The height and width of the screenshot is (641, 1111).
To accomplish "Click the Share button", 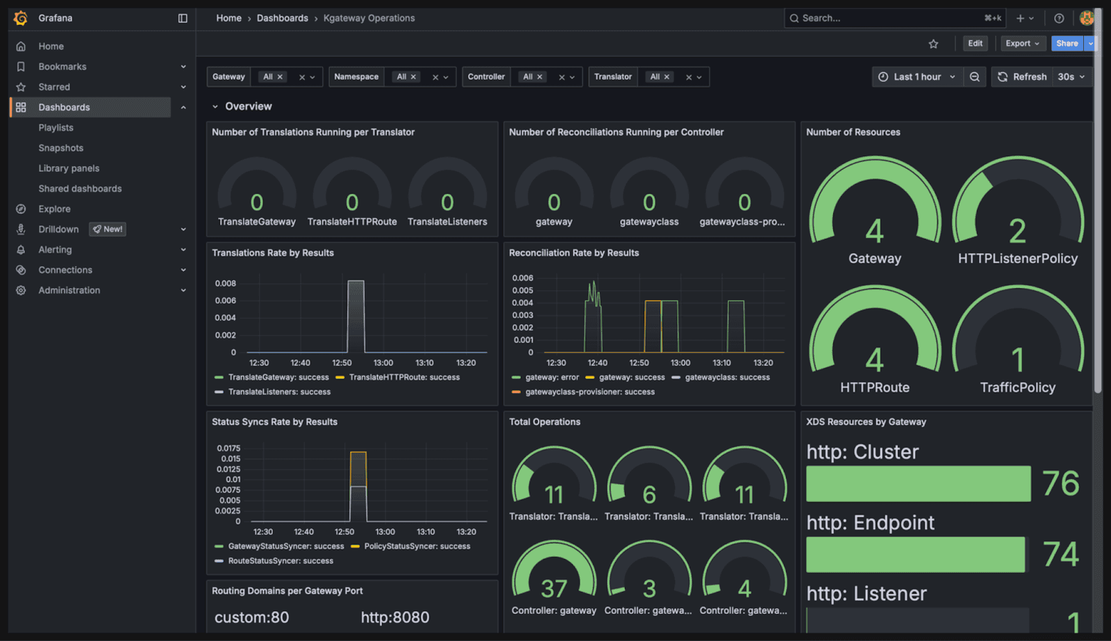I will point(1066,43).
